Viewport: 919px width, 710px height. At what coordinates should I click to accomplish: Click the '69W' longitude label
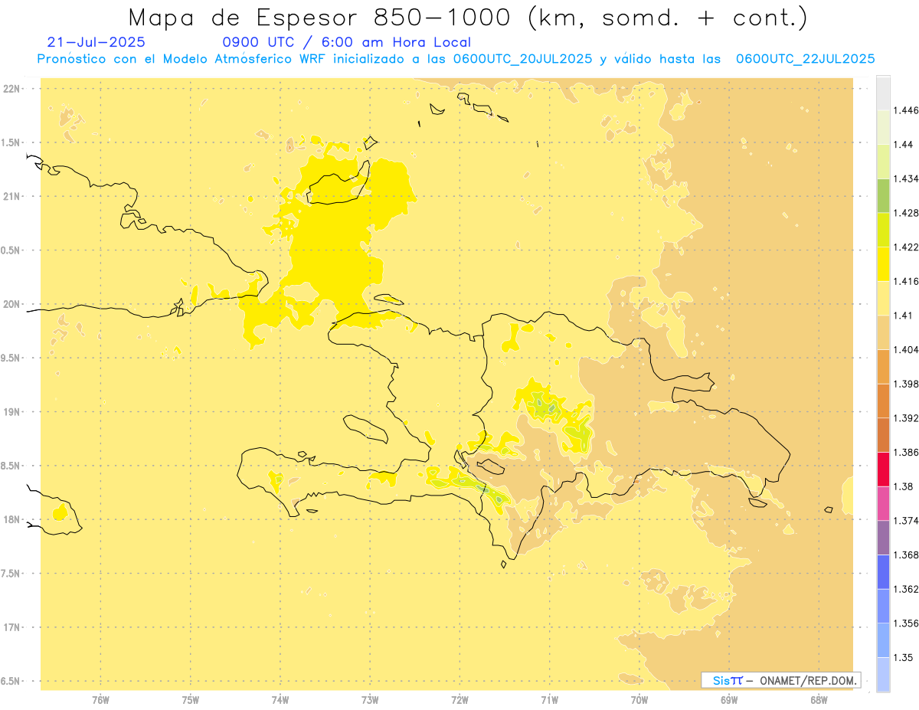729,700
